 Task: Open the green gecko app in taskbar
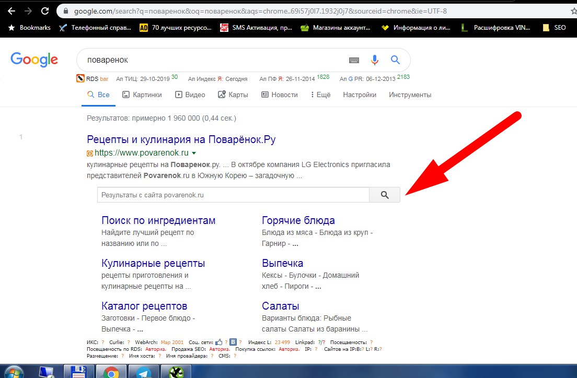tap(176, 372)
